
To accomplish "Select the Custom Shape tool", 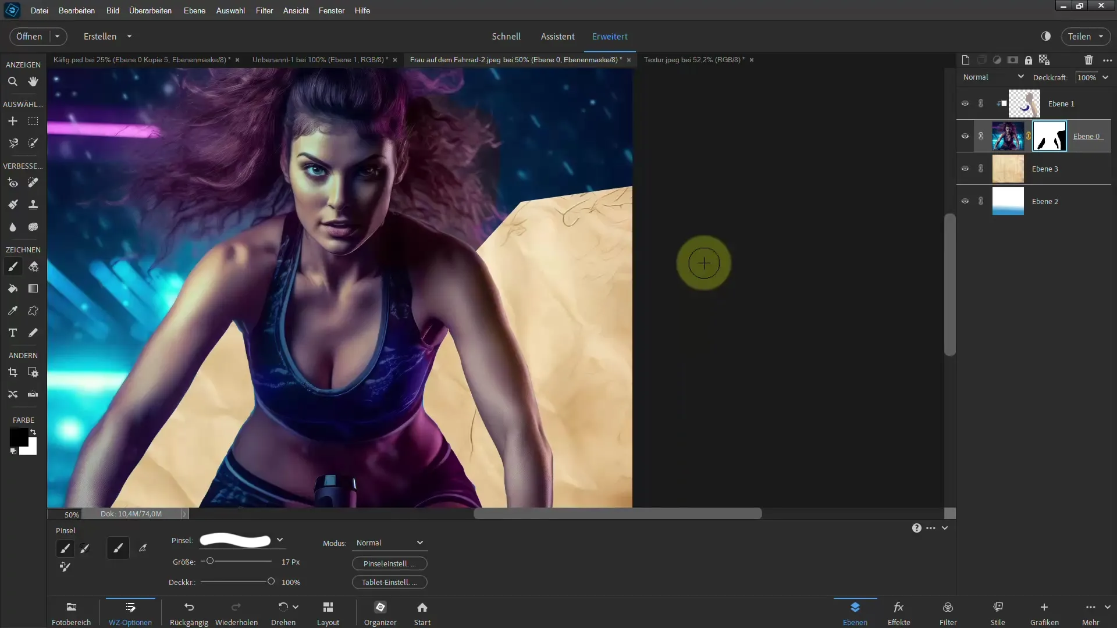I will coord(33,311).
